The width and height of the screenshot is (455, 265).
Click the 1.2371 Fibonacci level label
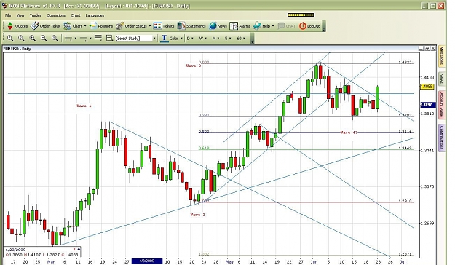[405, 254]
